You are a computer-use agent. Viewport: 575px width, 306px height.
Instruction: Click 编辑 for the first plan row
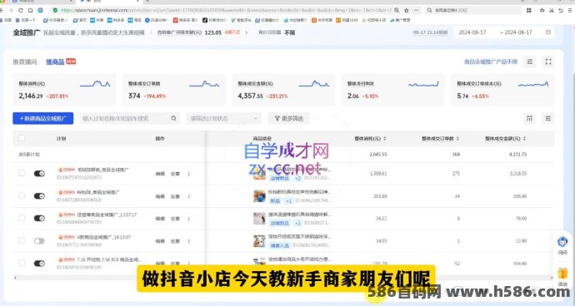pos(160,174)
